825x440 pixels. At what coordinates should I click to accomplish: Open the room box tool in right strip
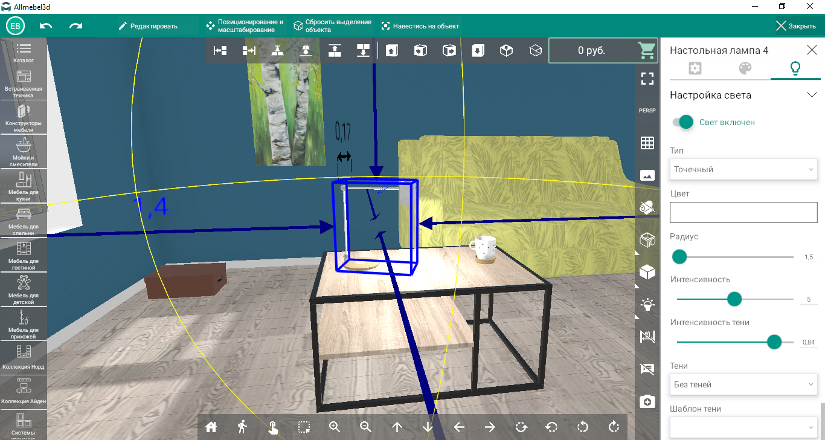point(647,240)
